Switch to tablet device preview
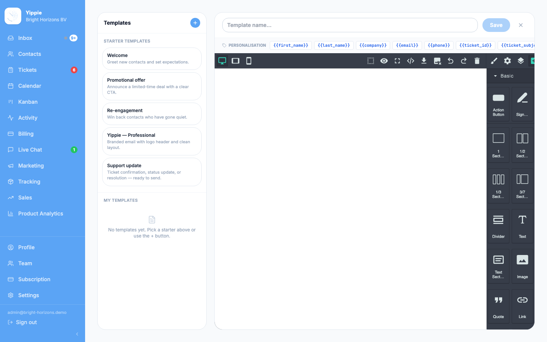 click(x=236, y=61)
